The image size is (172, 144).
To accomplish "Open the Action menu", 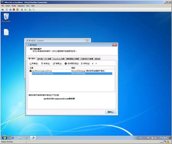I will [x=8, y=6].
